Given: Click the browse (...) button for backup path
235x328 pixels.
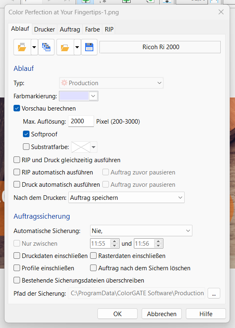Looking at the screenshot, I should pos(214,293).
